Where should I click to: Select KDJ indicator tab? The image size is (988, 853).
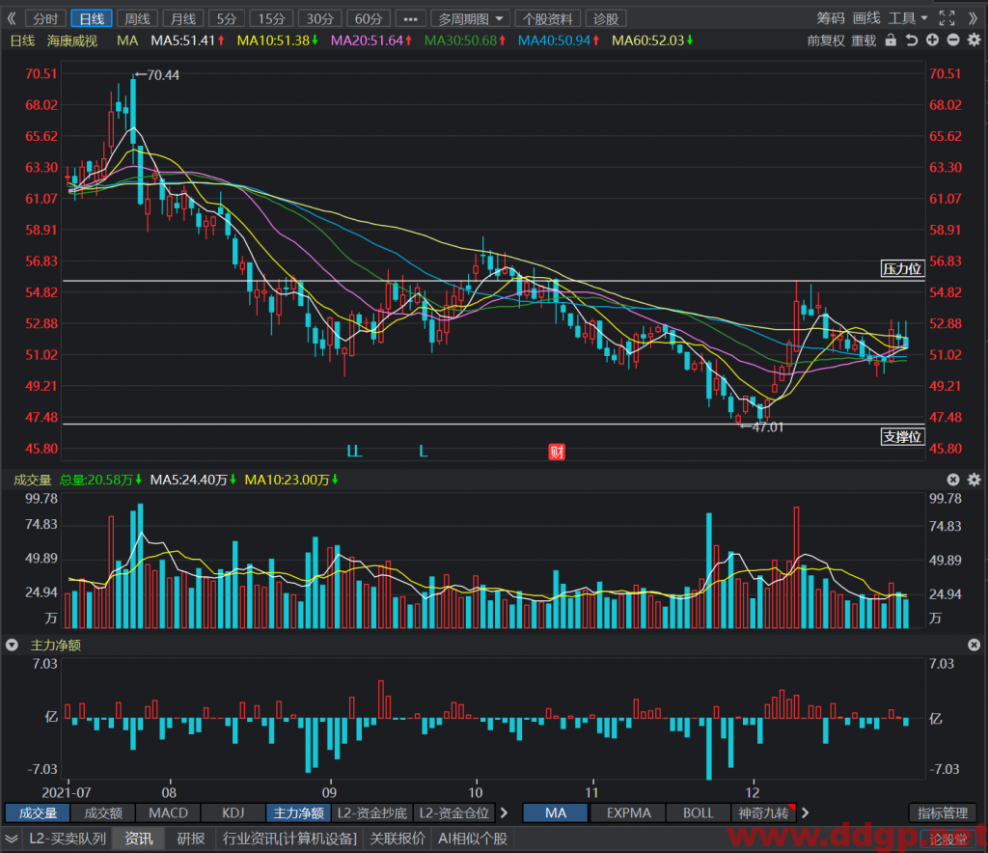click(233, 813)
